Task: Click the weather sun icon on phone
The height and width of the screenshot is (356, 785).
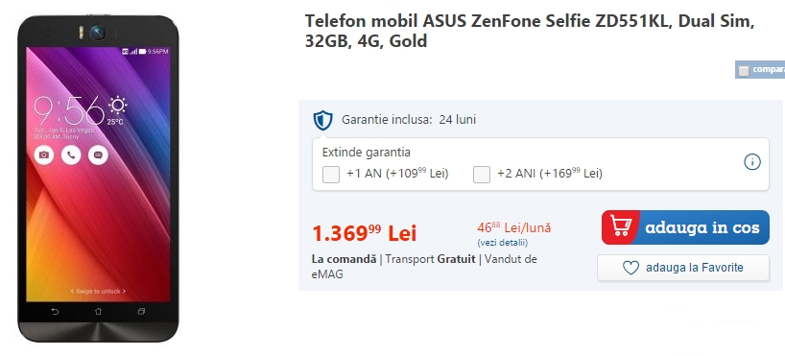Action: [118, 106]
